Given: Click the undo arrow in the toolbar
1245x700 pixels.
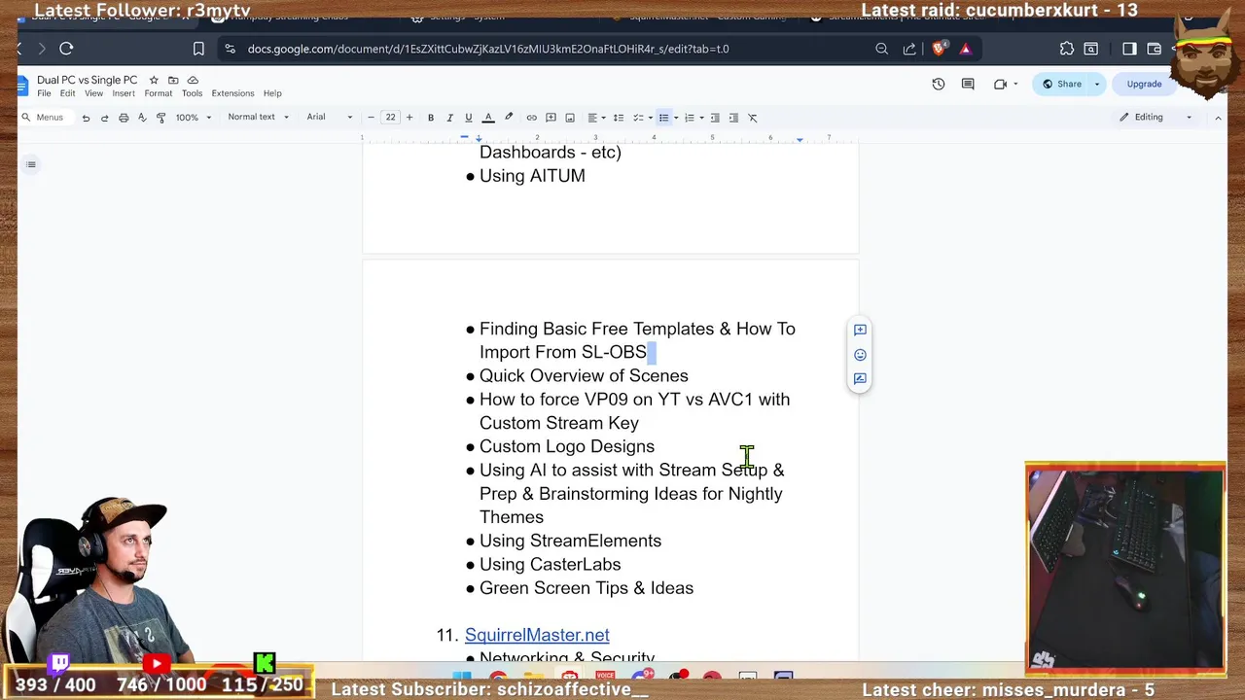Looking at the screenshot, I should [x=86, y=118].
